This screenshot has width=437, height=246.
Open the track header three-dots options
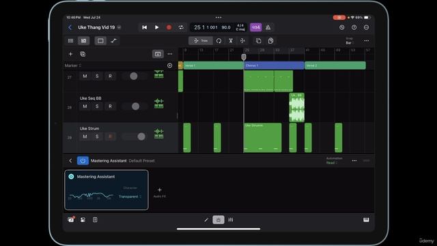click(170, 54)
